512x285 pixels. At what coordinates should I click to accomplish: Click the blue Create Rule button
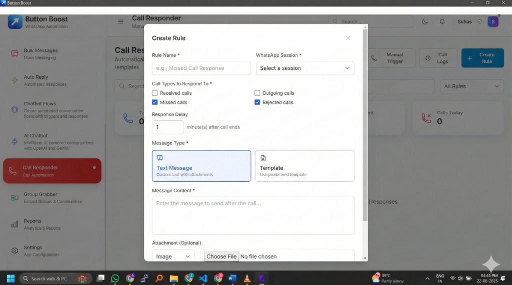pos(482,58)
